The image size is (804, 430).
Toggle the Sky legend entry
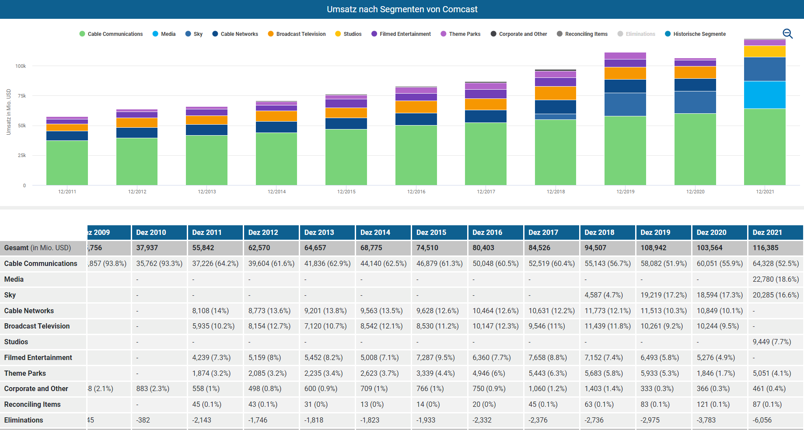(194, 34)
